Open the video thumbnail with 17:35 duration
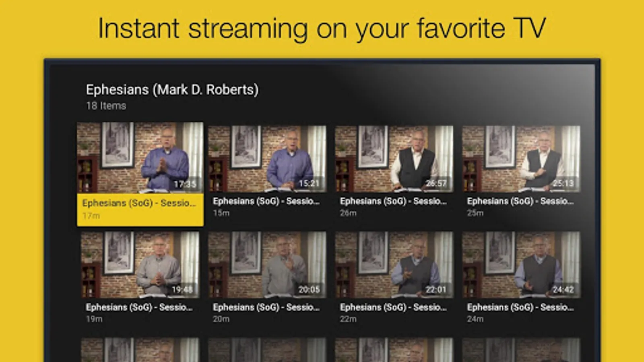The width and height of the screenshot is (644, 362). pyautogui.click(x=140, y=158)
